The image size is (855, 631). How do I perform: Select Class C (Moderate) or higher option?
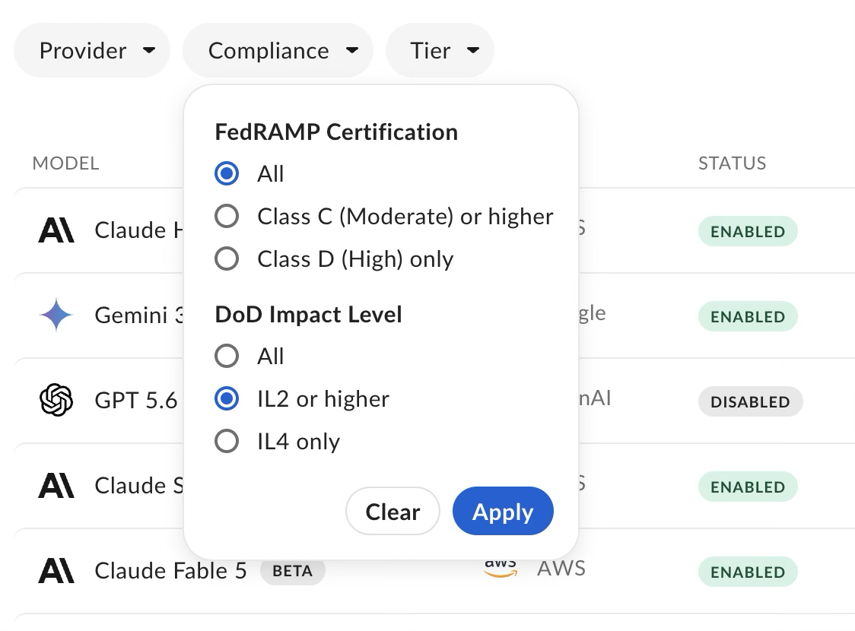coord(227,217)
